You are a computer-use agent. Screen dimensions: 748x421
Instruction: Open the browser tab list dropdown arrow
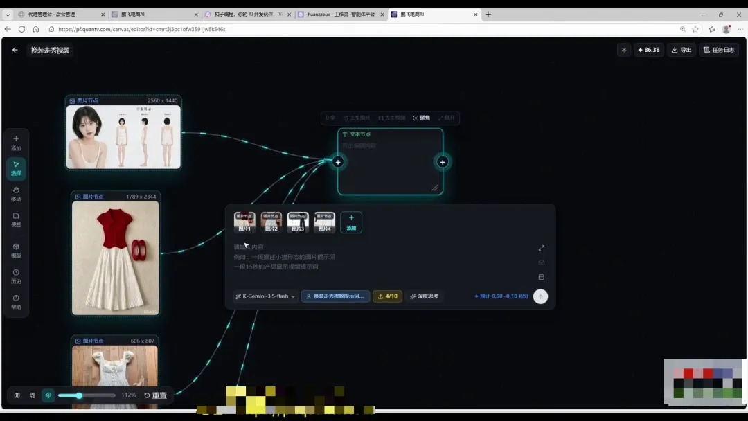(8, 15)
